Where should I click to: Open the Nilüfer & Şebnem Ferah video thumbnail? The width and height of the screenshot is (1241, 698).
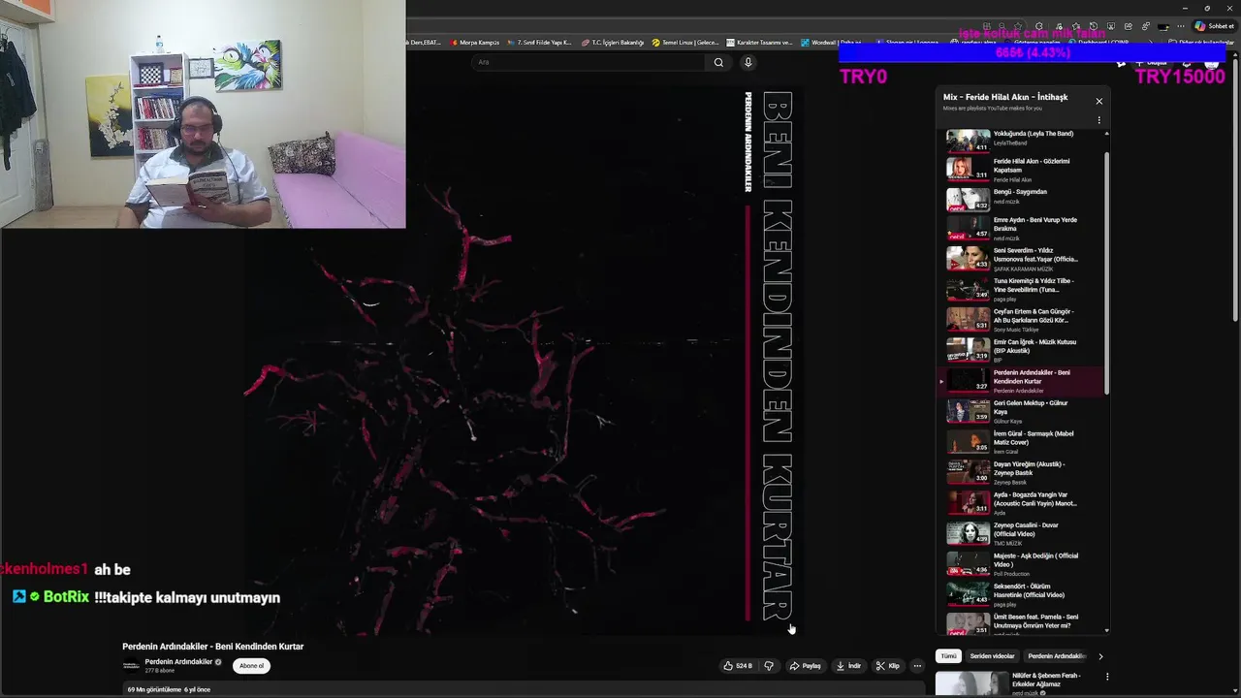click(971, 684)
